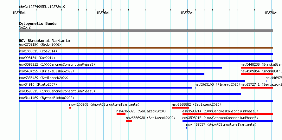Click the blue nsv5434599 variant bar
The height and width of the screenshot is (140, 282).
(112, 74)
